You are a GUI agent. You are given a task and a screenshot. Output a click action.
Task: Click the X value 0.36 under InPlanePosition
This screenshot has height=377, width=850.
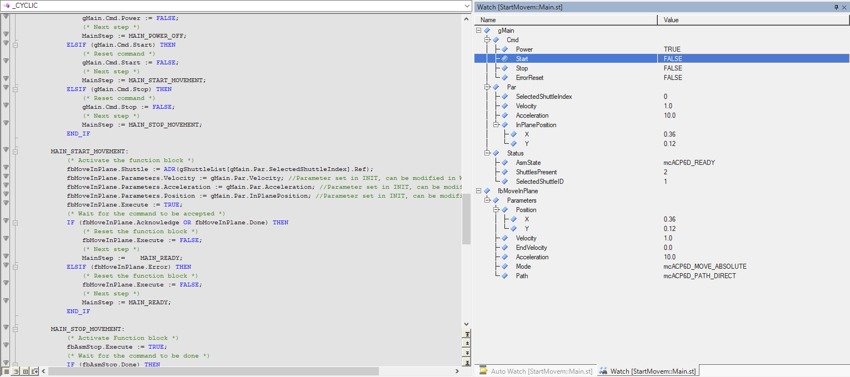669,134
